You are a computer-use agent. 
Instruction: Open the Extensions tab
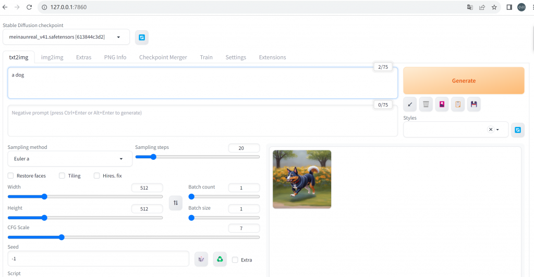coord(272,57)
